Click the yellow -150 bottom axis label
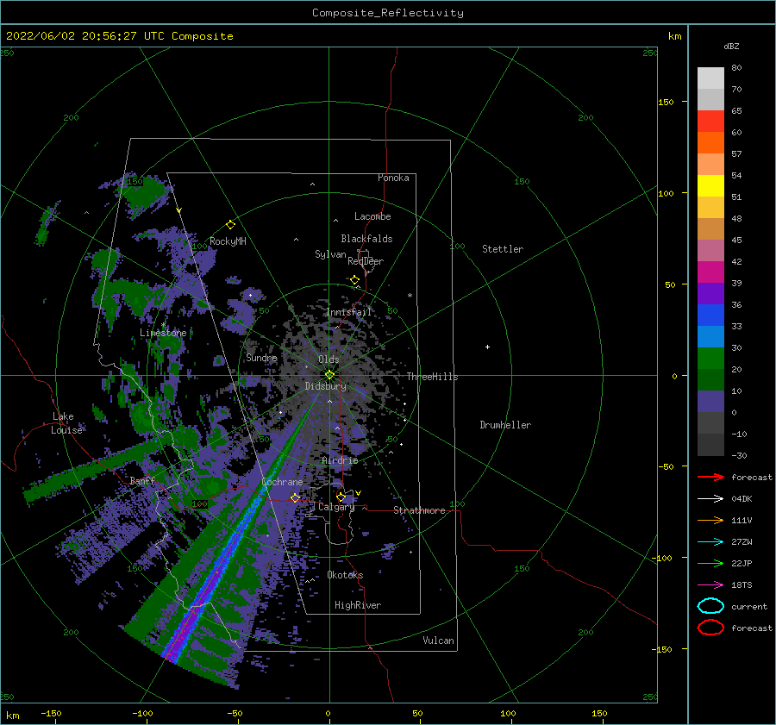This screenshot has width=776, height=725. 51,713
